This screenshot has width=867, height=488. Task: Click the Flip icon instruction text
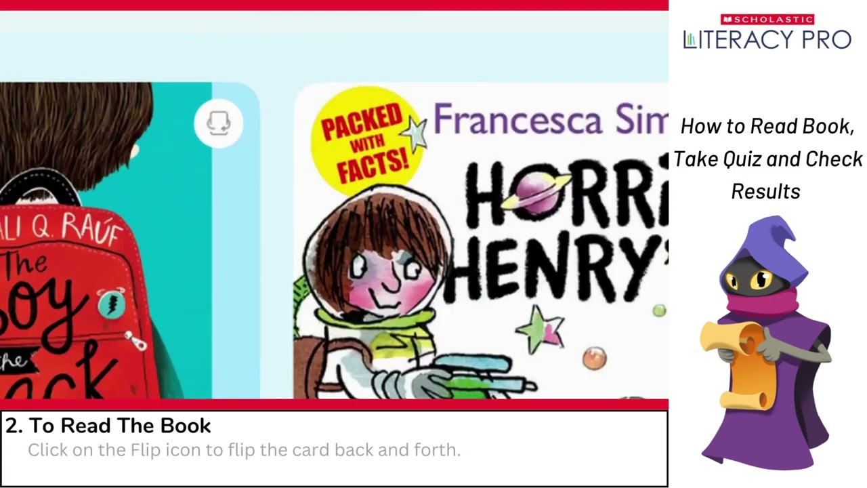click(x=244, y=450)
